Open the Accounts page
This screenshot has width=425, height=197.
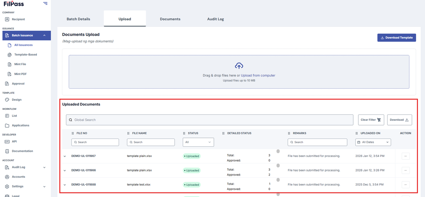18,177
